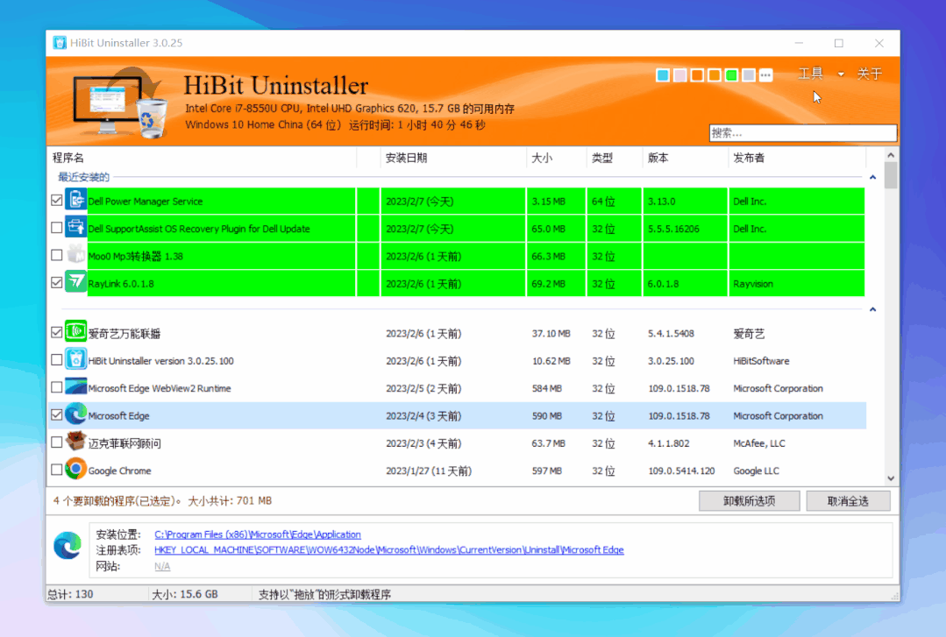Tick the Microsoft Edge WebView2 Runtime checkbox
946x637 pixels.
[x=57, y=387]
